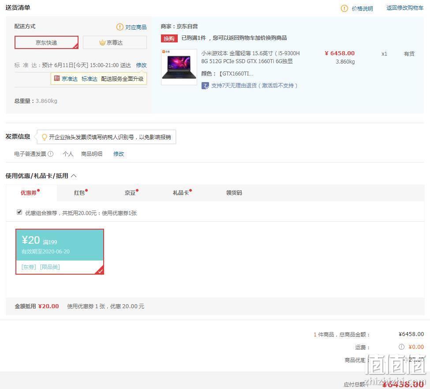Click the info icon beside 电子普通发票
Viewport: 430px width, 389px height.
click(x=50, y=154)
